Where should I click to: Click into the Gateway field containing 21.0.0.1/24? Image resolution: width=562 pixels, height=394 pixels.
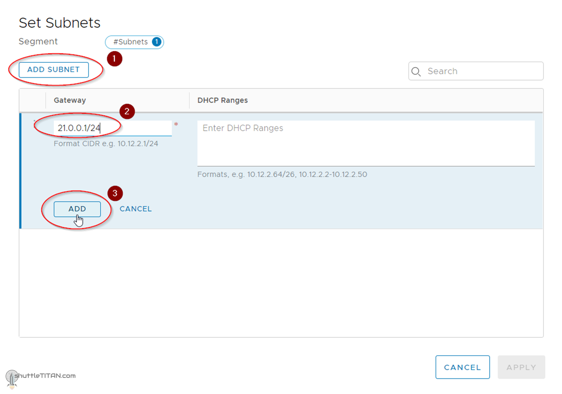click(x=112, y=128)
